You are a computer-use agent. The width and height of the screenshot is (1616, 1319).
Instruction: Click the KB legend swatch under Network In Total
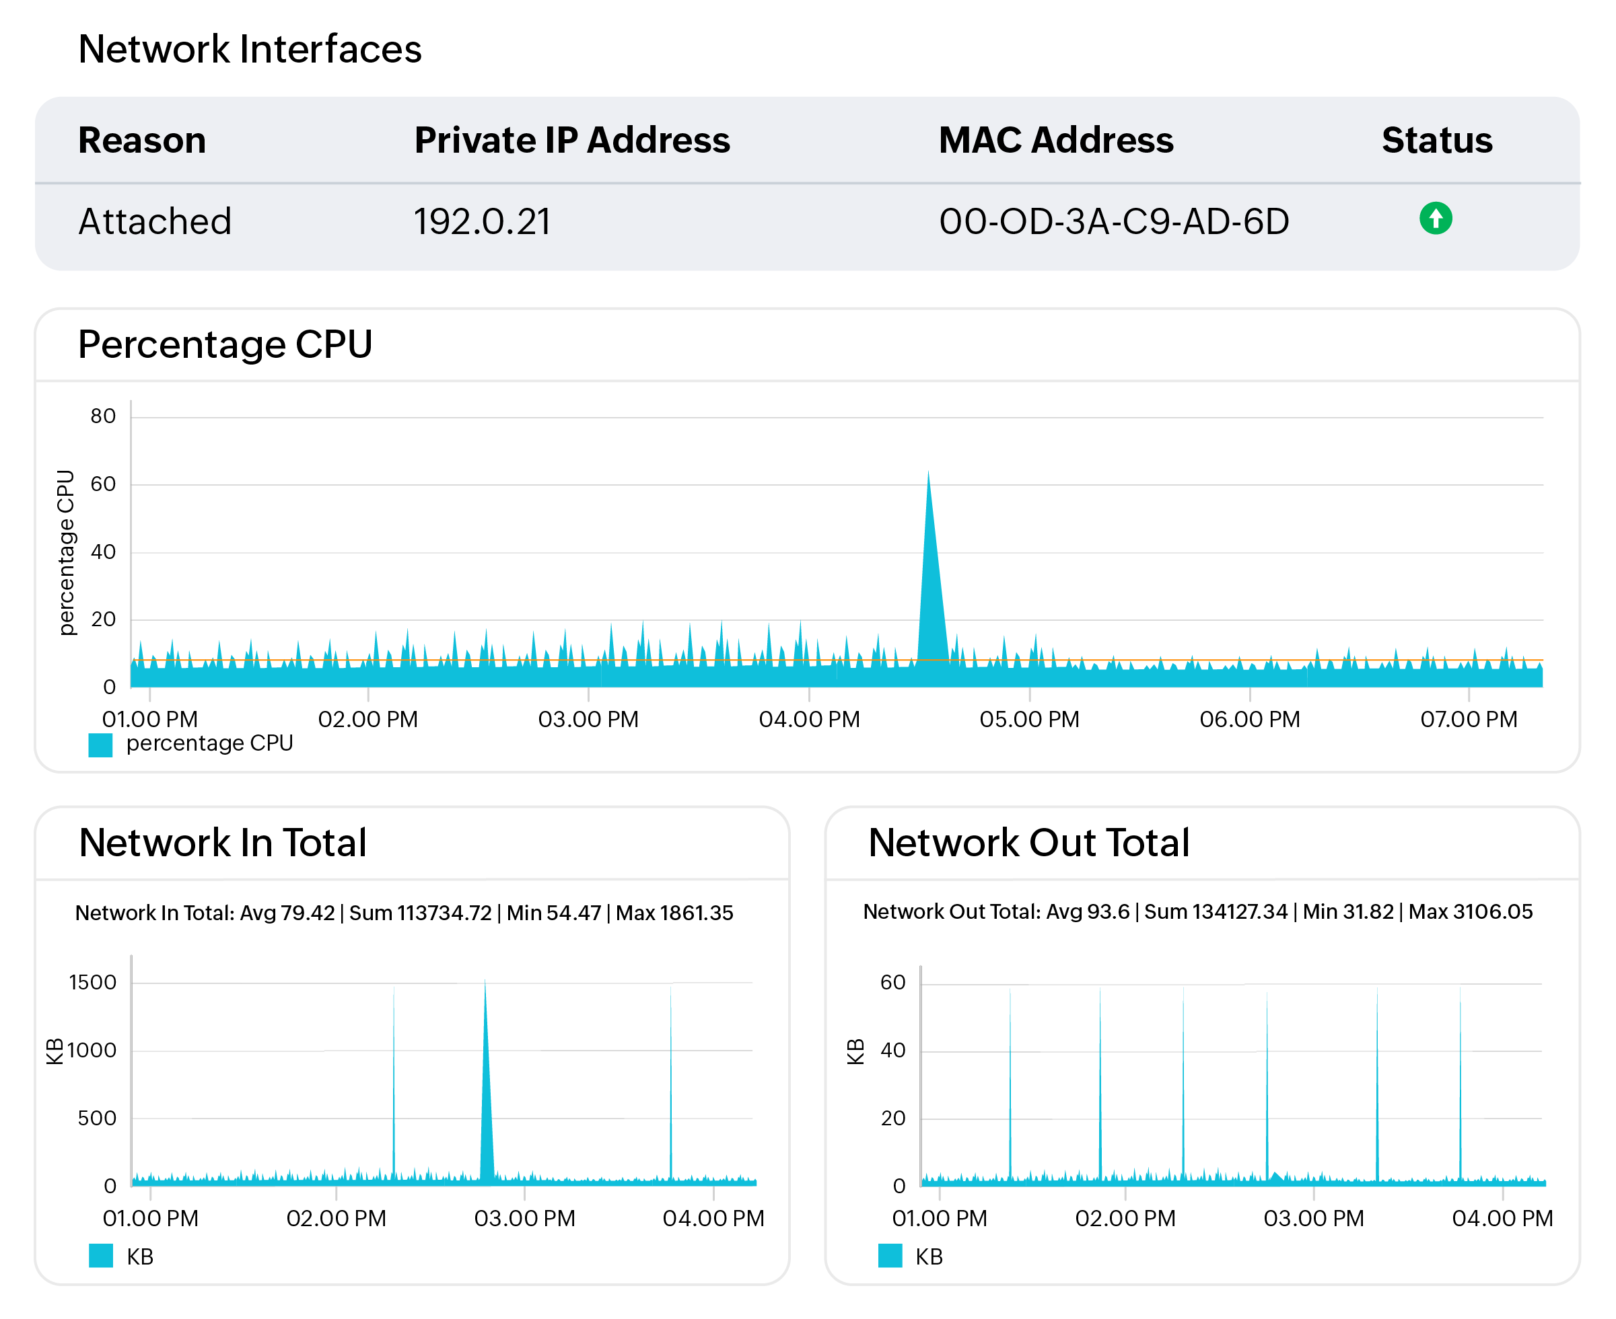(x=100, y=1255)
